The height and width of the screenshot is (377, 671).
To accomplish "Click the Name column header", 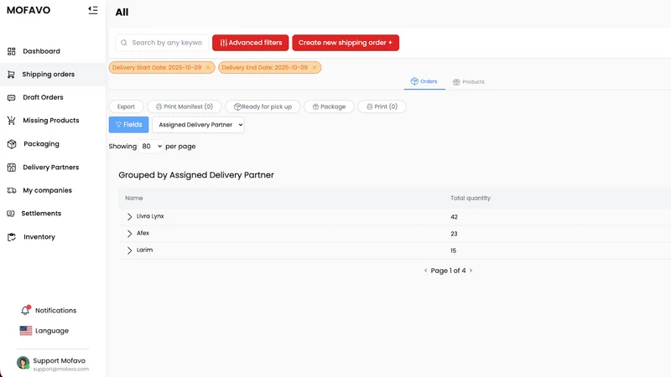I will click(x=134, y=199).
